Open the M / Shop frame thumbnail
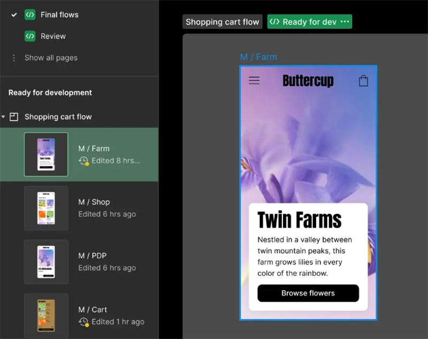Screen dimensions: 428x339 [x=46, y=208]
